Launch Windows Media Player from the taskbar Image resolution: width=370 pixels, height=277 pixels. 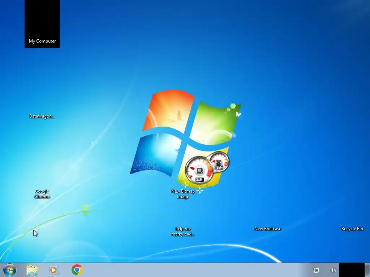coord(54,270)
